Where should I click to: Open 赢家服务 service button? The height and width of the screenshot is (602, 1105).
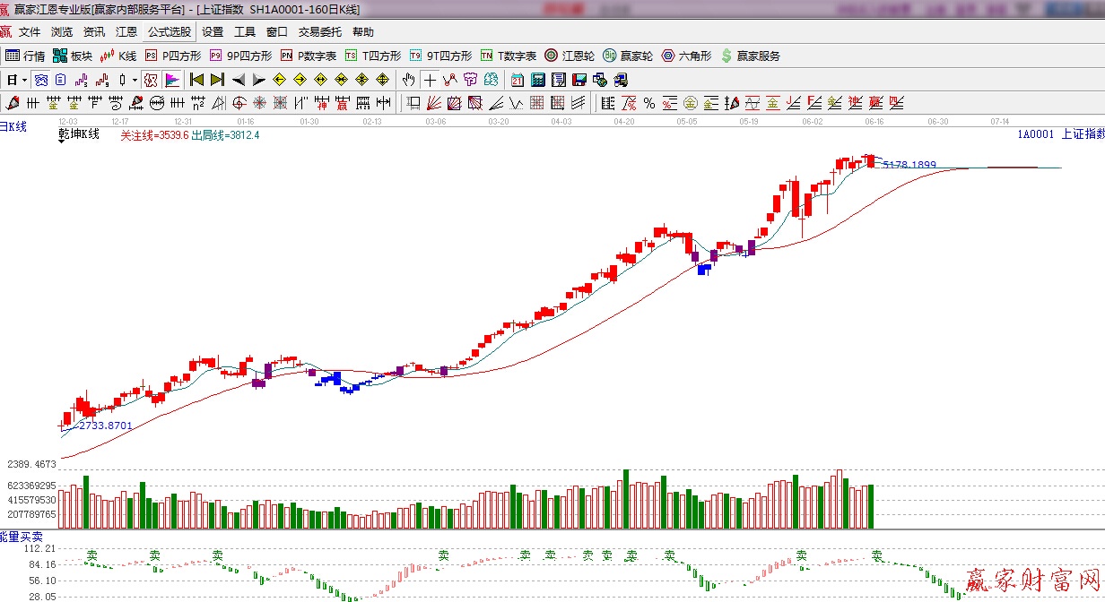tap(750, 56)
